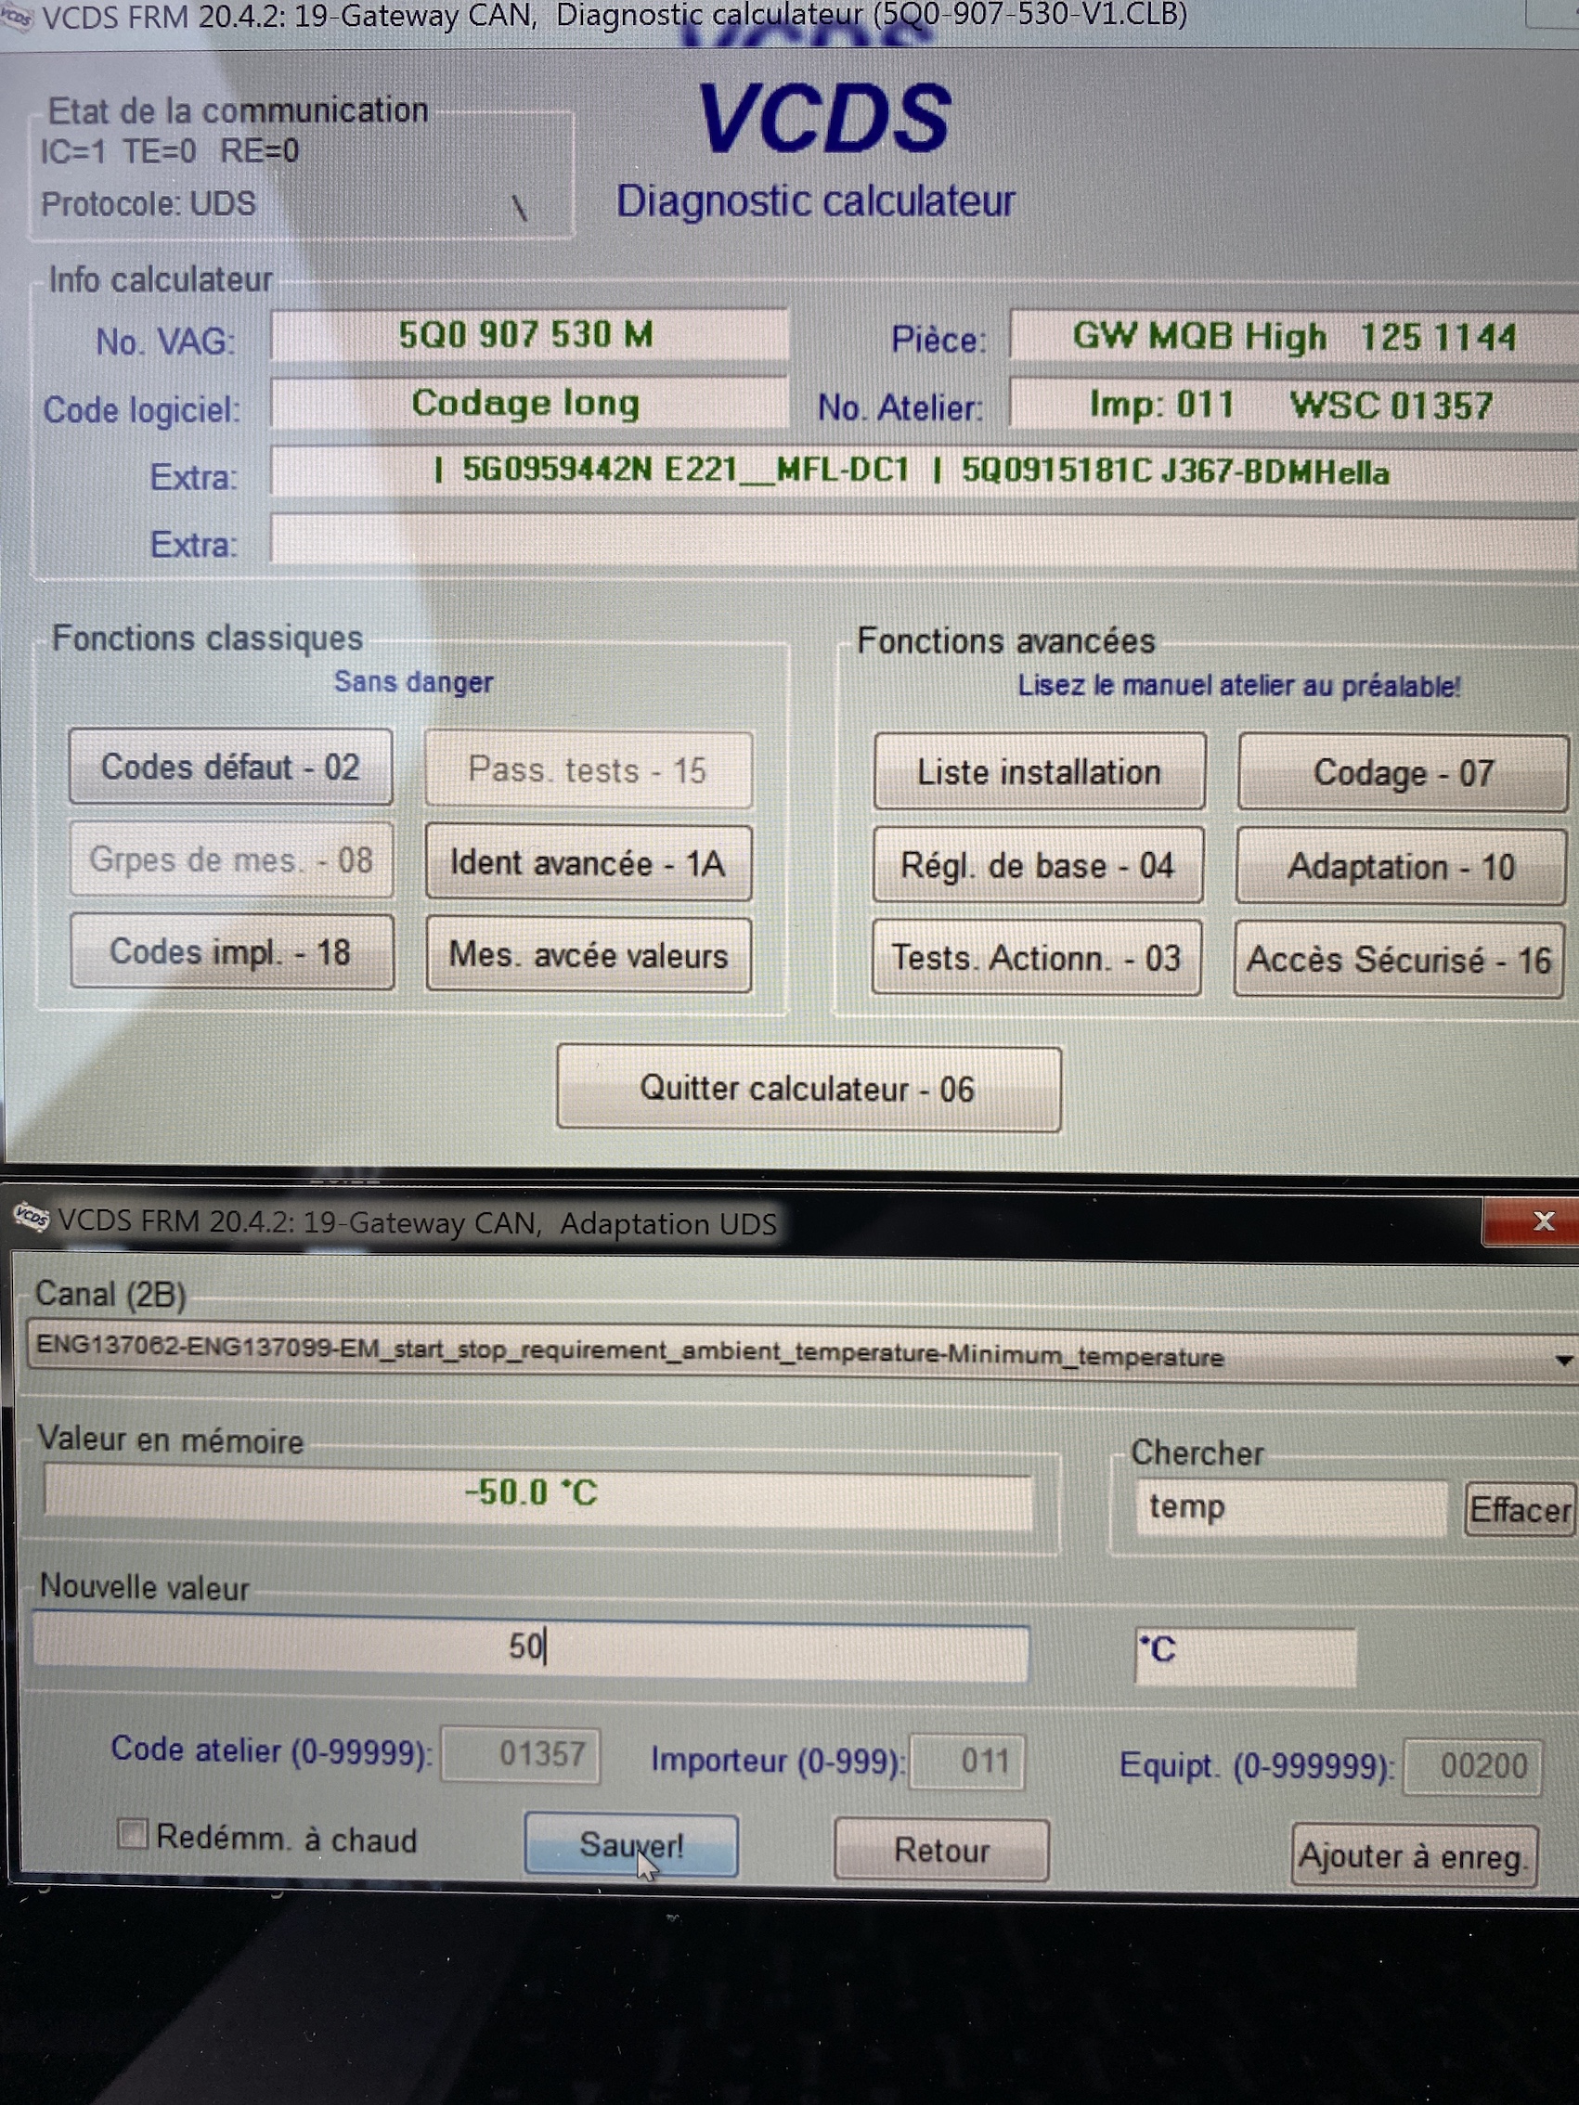The height and width of the screenshot is (2105, 1579).
Task: Click Grpes de mes. - 08 button
Action: coord(231,859)
